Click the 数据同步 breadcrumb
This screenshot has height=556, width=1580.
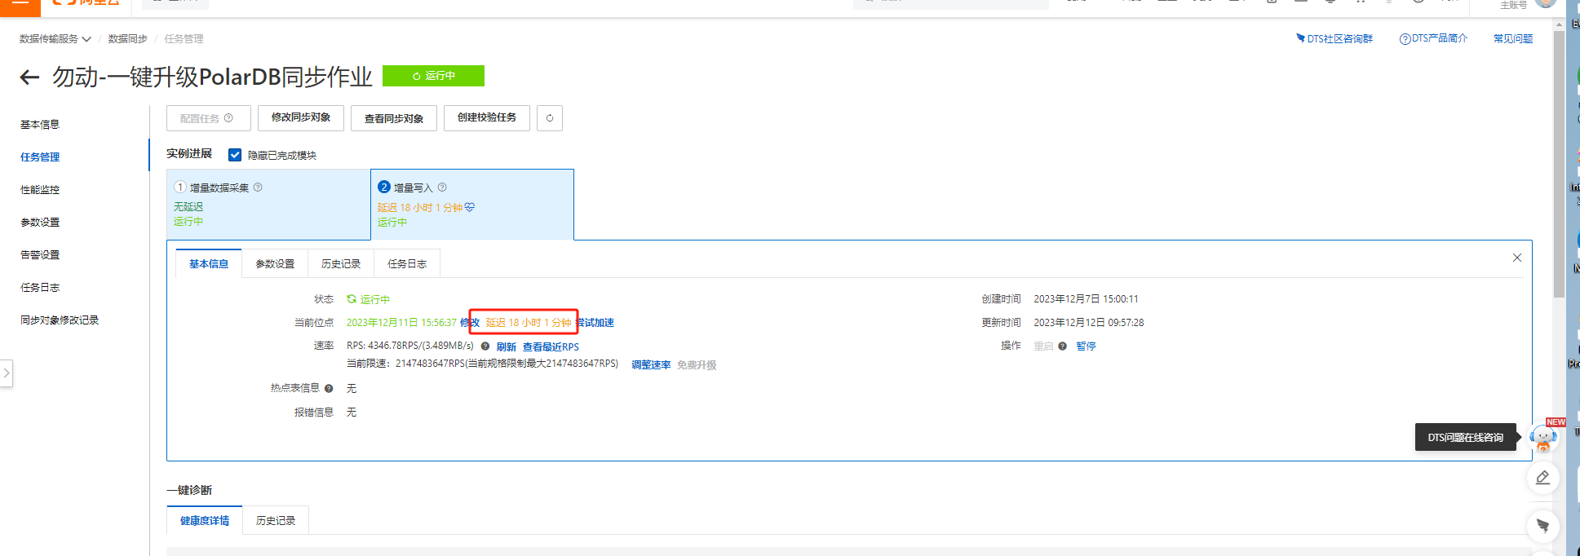pos(128,39)
